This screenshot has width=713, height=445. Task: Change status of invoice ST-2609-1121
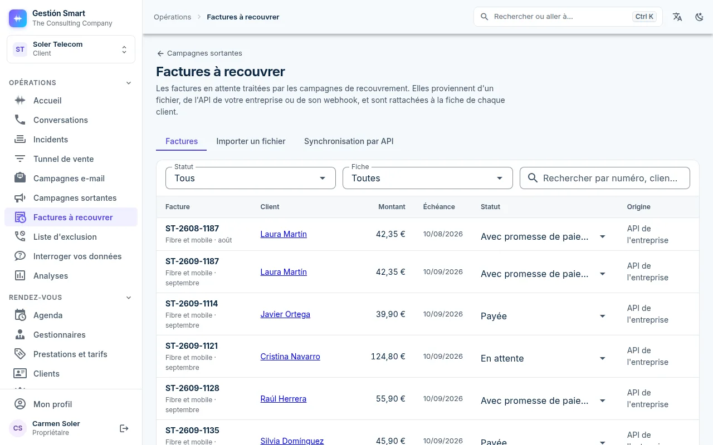(543, 358)
